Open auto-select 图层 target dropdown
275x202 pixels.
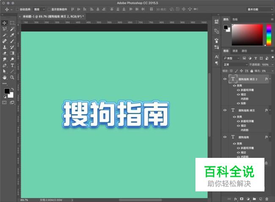pos(39,9)
